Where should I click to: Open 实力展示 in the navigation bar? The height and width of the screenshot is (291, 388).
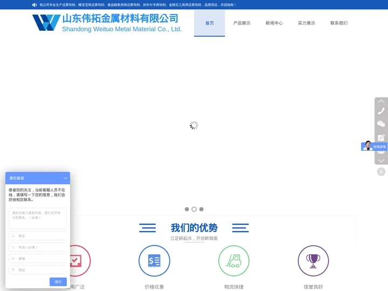click(306, 23)
